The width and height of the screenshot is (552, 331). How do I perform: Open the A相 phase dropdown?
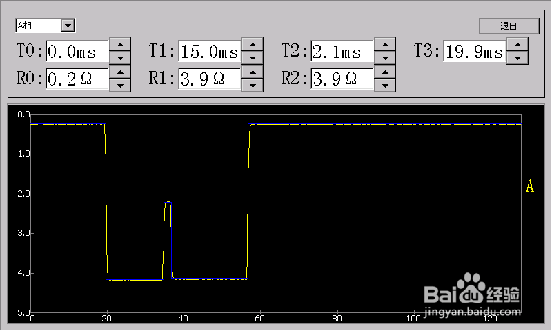pos(68,26)
